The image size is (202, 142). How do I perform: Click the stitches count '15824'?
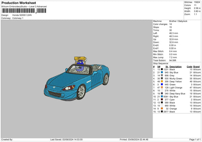click(x=197, y=2)
